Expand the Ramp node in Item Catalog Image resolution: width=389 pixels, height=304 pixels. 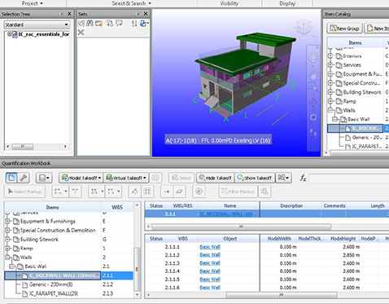point(330,101)
